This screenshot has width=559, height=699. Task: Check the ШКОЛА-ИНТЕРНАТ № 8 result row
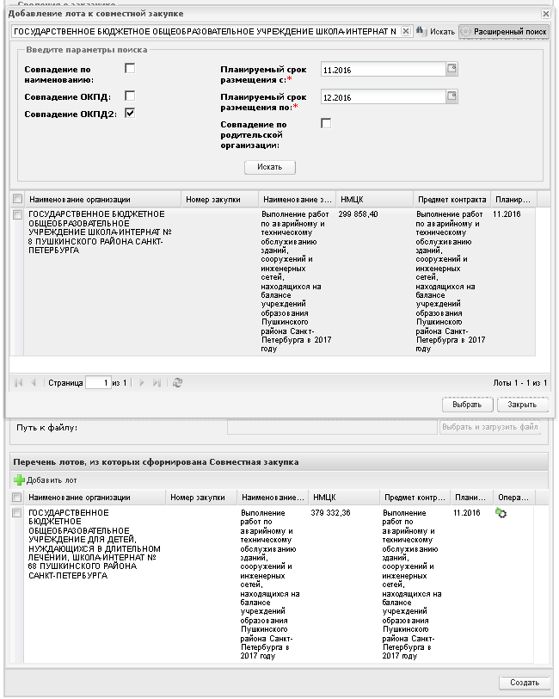[x=17, y=214]
